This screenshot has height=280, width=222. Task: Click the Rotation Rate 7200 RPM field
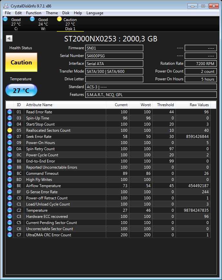click(201, 63)
